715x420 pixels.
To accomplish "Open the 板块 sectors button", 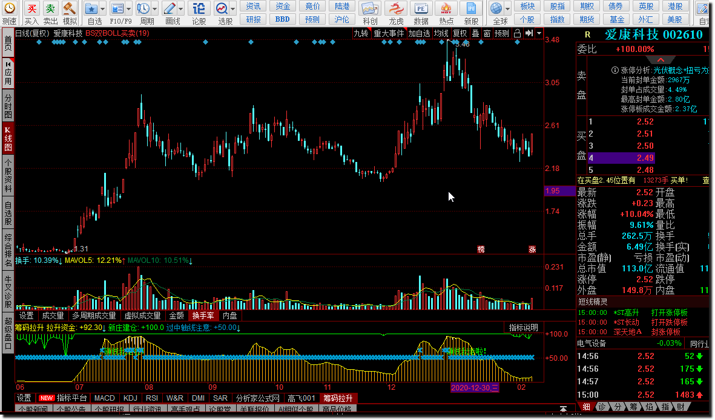I will (527, 6).
